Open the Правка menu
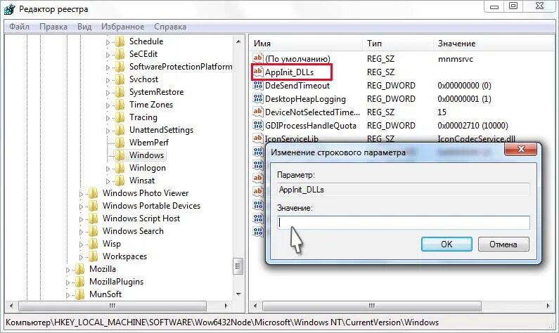This screenshot has height=333, width=559. (x=53, y=27)
